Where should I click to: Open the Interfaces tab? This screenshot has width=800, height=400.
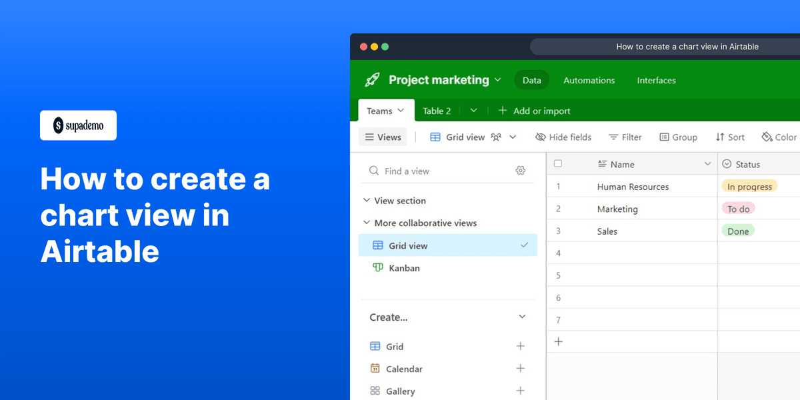click(656, 80)
